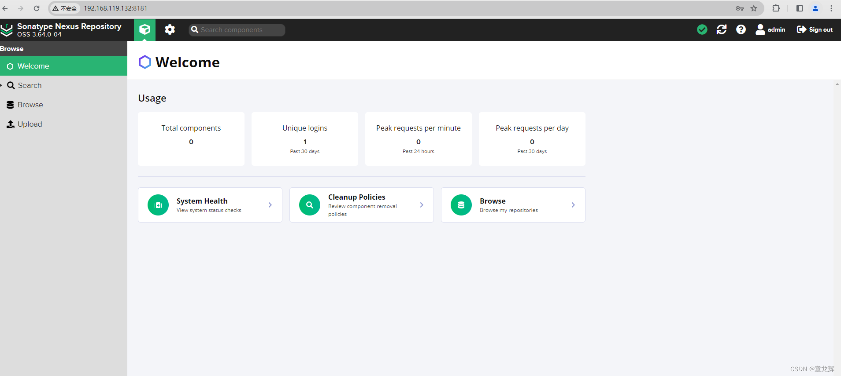Open the Browse my repositories card
841x376 pixels.
click(x=513, y=205)
